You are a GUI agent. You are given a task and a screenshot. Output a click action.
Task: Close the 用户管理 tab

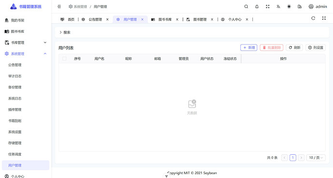coord(142,19)
